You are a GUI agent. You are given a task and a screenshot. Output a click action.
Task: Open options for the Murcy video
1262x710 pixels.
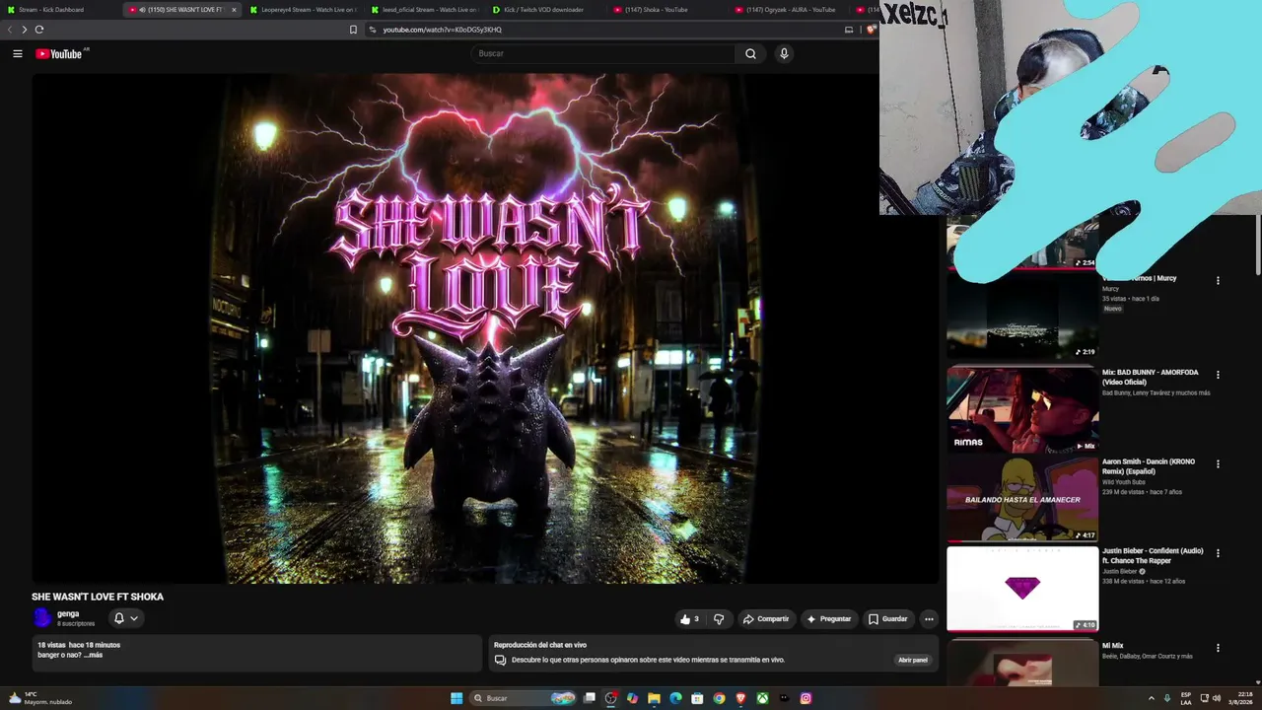pyautogui.click(x=1218, y=280)
